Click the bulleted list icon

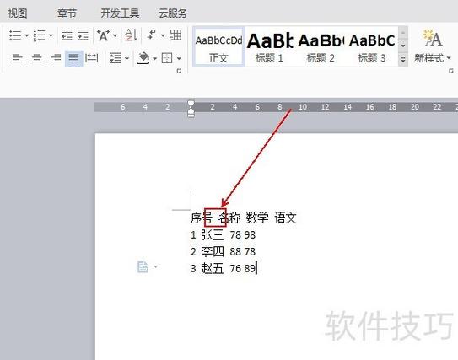(15, 35)
